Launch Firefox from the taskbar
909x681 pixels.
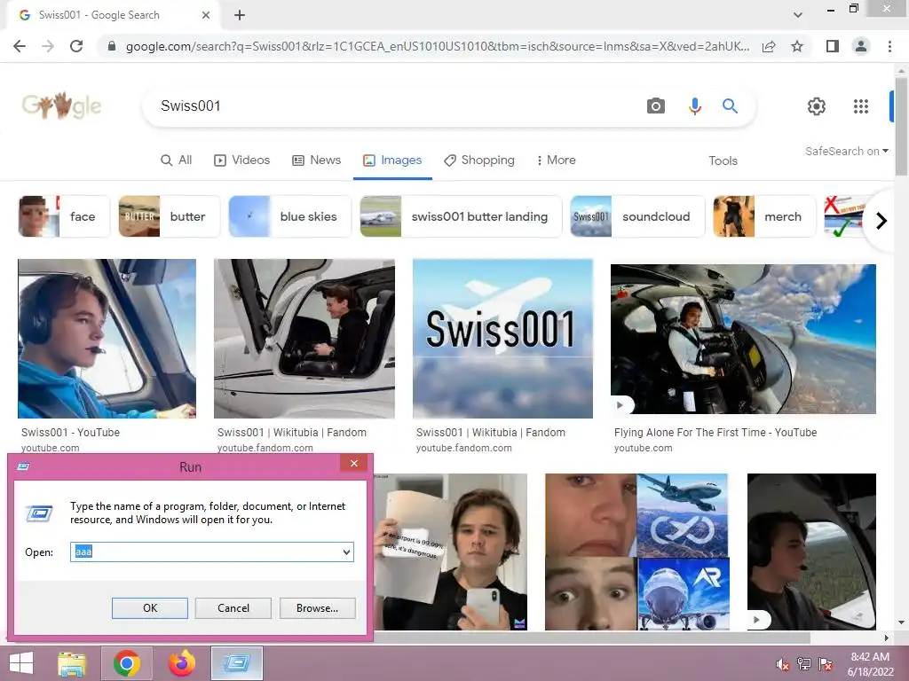pyautogui.click(x=181, y=663)
